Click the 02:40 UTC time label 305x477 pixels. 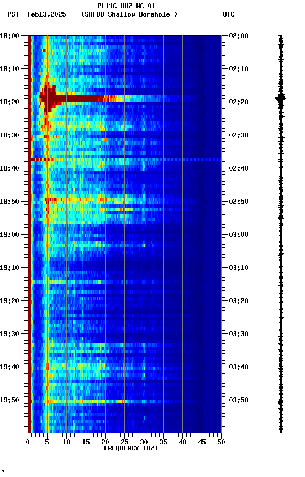point(239,168)
